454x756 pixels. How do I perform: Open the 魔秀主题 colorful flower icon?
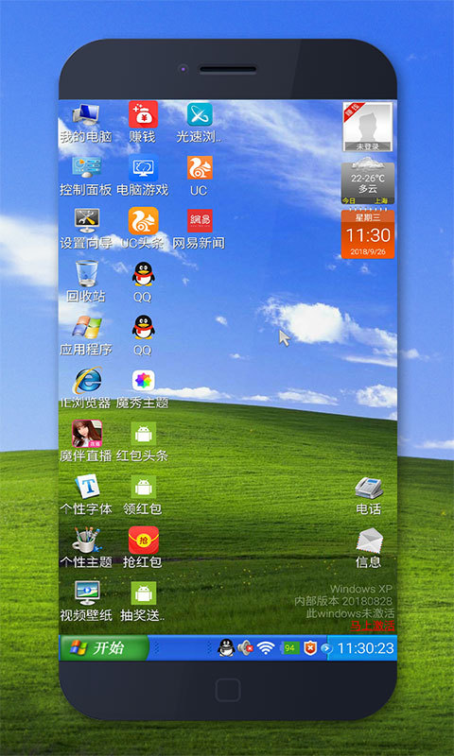coord(143,389)
